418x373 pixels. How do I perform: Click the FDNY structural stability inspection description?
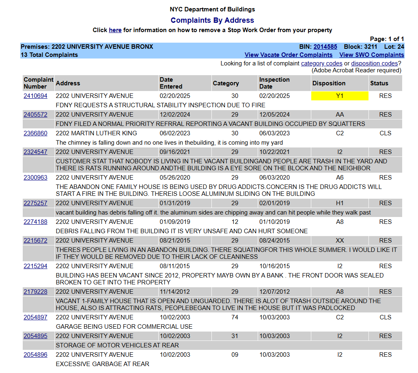160,105
